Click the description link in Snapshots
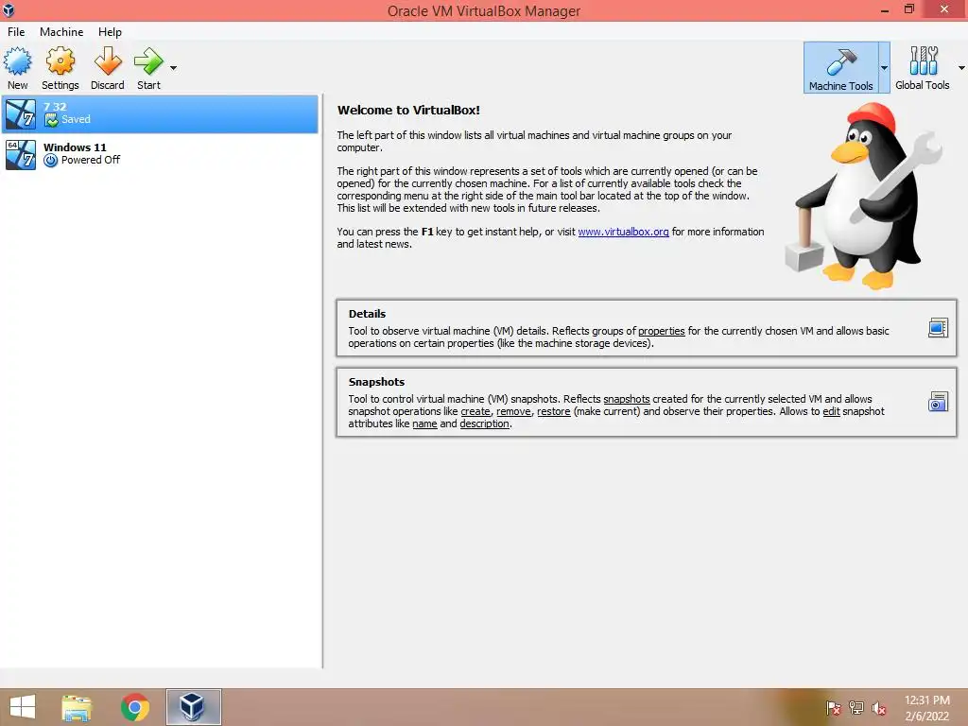Image resolution: width=968 pixels, height=726 pixels. click(485, 423)
